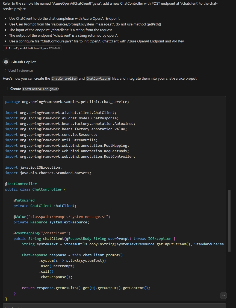Click the 'private ChatClient chatClient;' line
The height and width of the screenshot is (308, 236).
tap(45, 206)
